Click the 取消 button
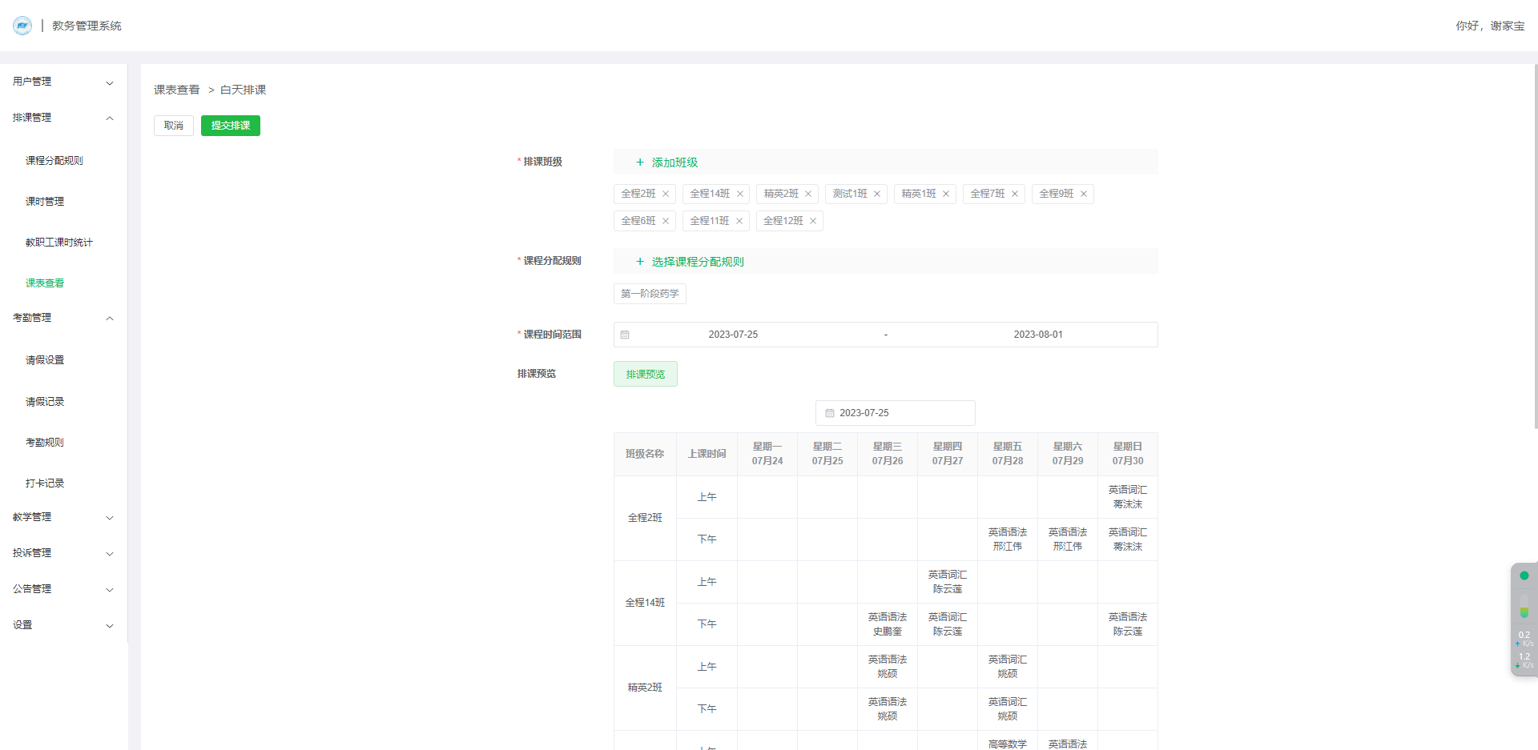The width and height of the screenshot is (1538, 750). pyautogui.click(x=174, y=126)
